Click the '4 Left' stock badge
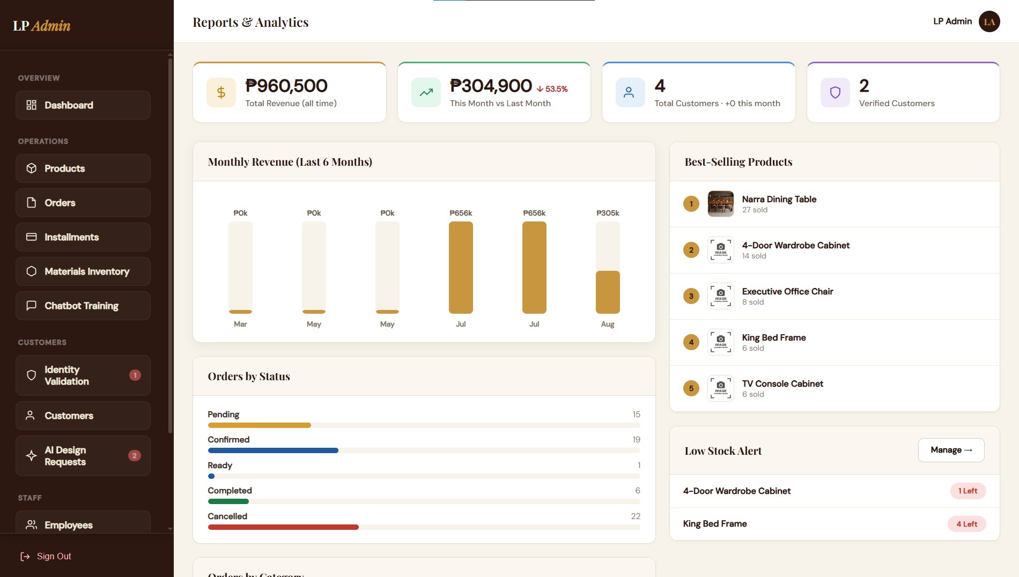Viewport: 1019px width, 577px height. tap(966, 524)
